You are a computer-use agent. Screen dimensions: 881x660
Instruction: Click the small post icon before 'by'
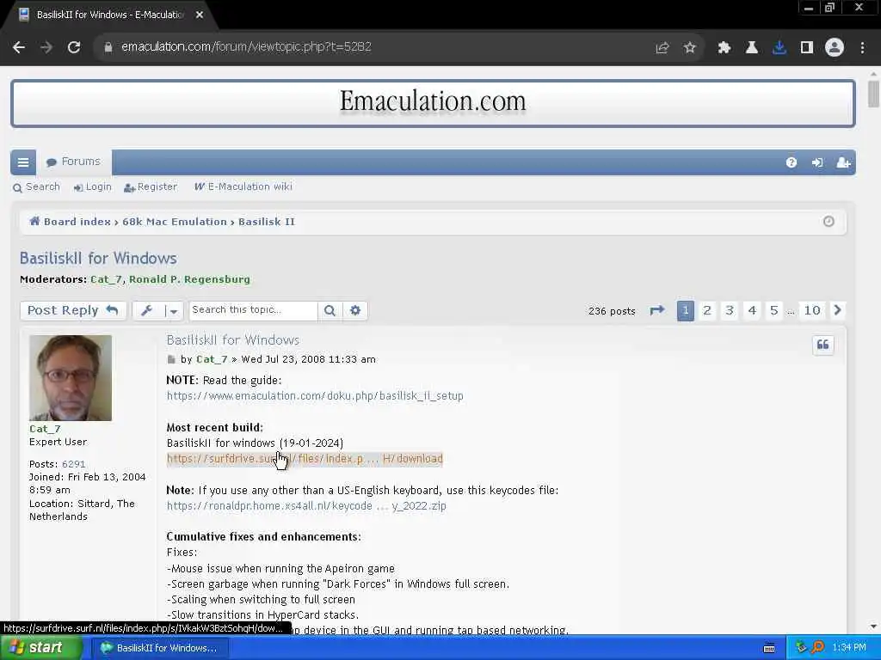tap(171, 359)
